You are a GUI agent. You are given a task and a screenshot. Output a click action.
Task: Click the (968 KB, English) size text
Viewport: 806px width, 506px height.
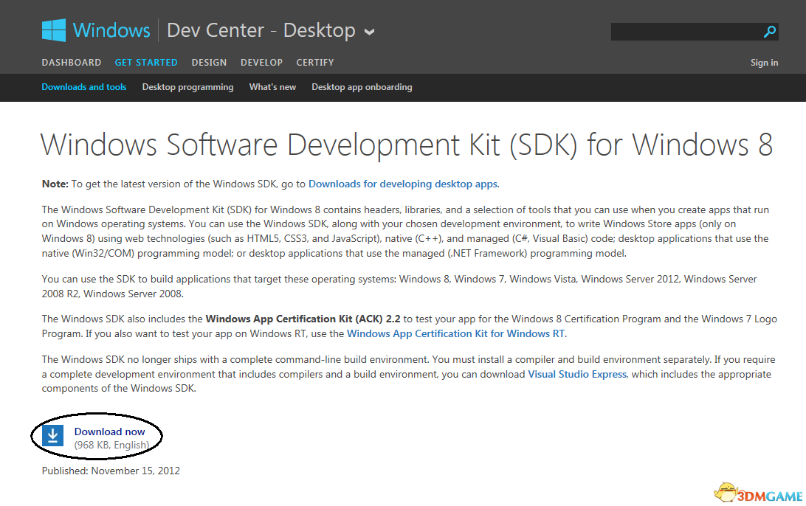click(111, 445)
